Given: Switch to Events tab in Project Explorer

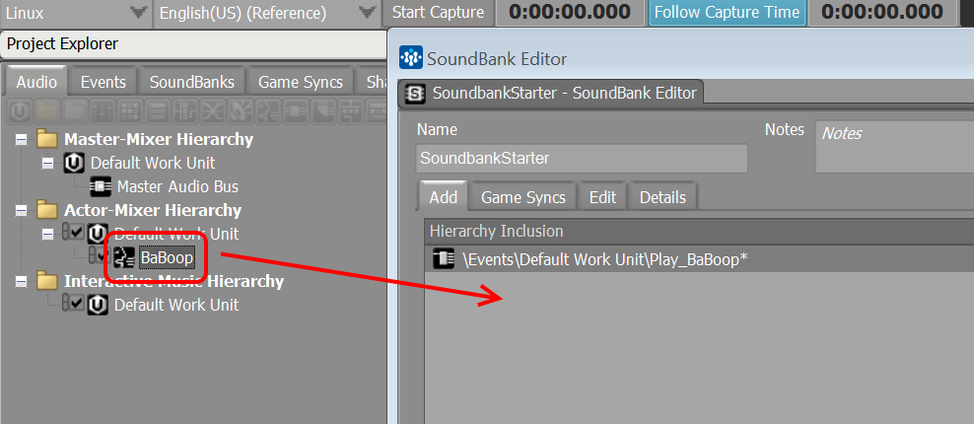Looking at the screenshot, I should (x=104, y=82).
